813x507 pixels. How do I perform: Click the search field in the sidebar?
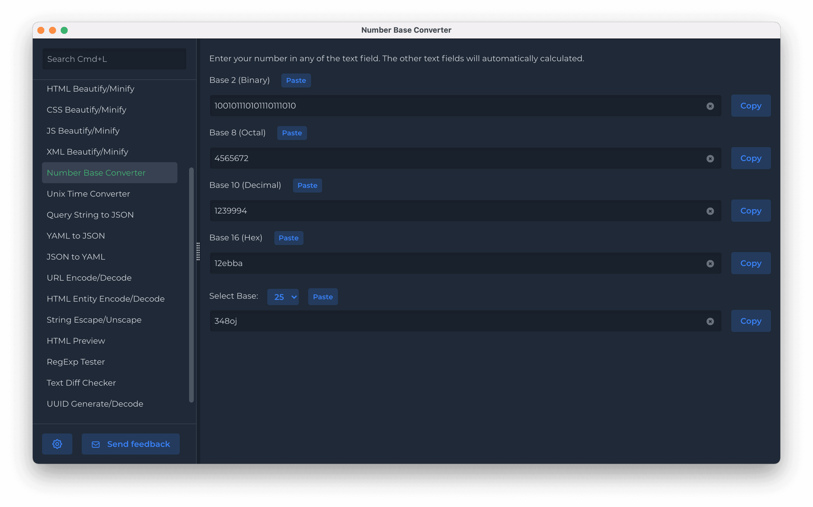pos(114,59)
